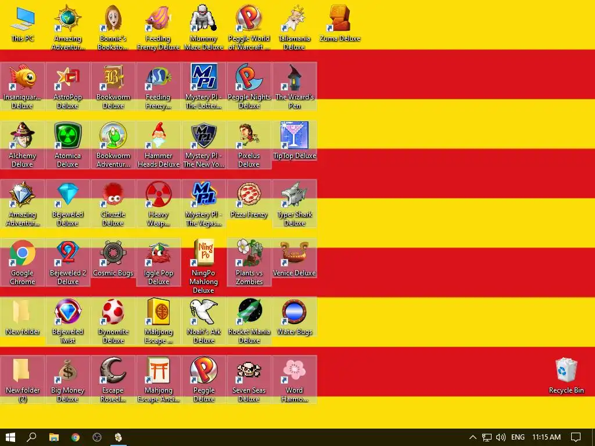Screen dimensions: 595x446
Task: Select Insaniquarium Deluxe fish icon
Action: 23,86
